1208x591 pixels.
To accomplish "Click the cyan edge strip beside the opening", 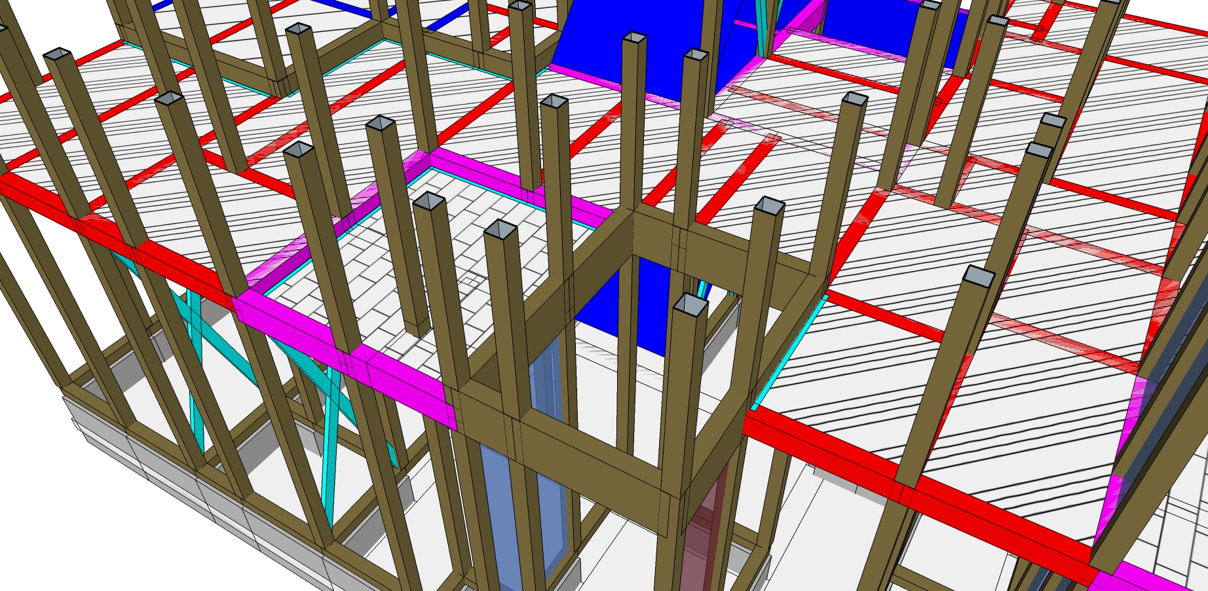I will 786,353.
